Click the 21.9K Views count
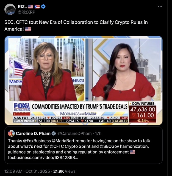172x176 pixels. 64,171
